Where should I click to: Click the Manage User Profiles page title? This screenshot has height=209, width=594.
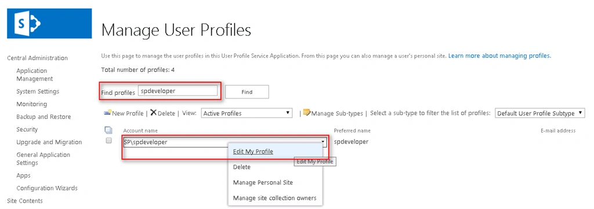click(176, 30)
